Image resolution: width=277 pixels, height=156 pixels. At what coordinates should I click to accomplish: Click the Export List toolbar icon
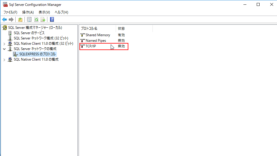43,20
